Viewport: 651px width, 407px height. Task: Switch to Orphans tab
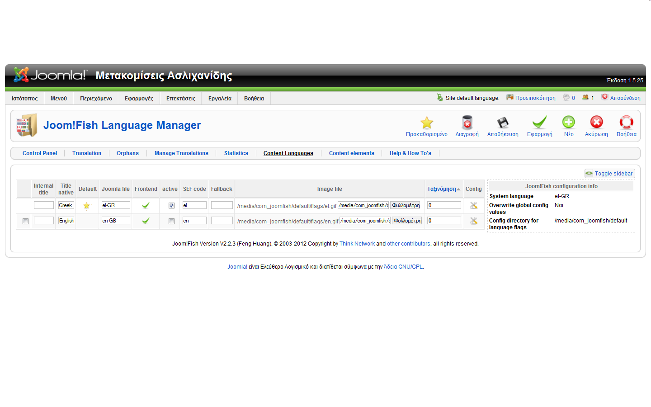point(127,153)
